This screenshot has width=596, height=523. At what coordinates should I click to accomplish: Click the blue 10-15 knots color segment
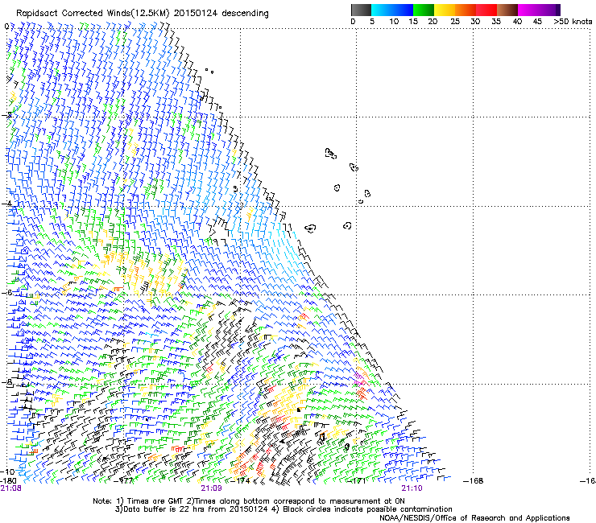(x=403, y=10)
